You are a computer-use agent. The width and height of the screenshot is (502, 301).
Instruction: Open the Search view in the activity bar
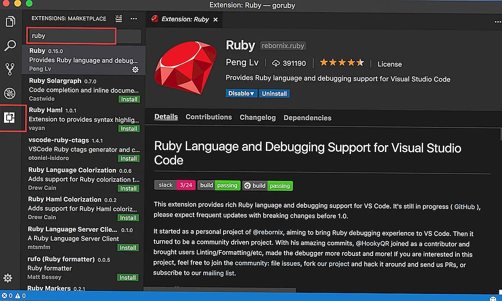[10, 45]
